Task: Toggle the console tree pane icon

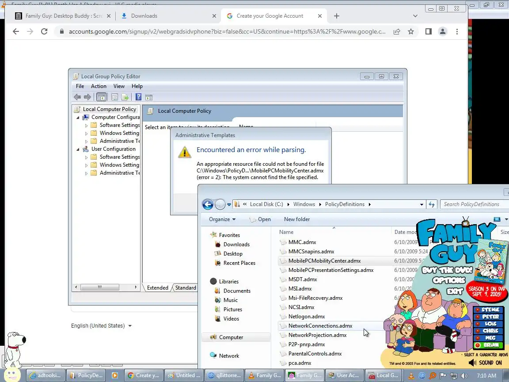Action: [101, 97]
